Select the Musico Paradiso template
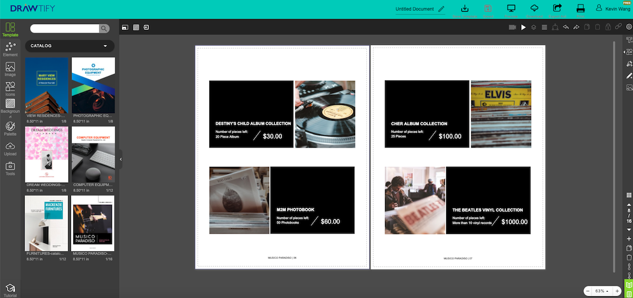This screenshot has height=298, width=633. [x=93, y=224]
